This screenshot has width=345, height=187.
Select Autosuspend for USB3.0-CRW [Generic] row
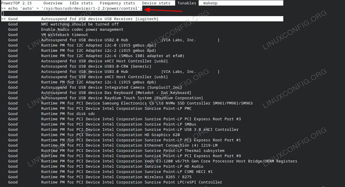click(x=80, y=66)
